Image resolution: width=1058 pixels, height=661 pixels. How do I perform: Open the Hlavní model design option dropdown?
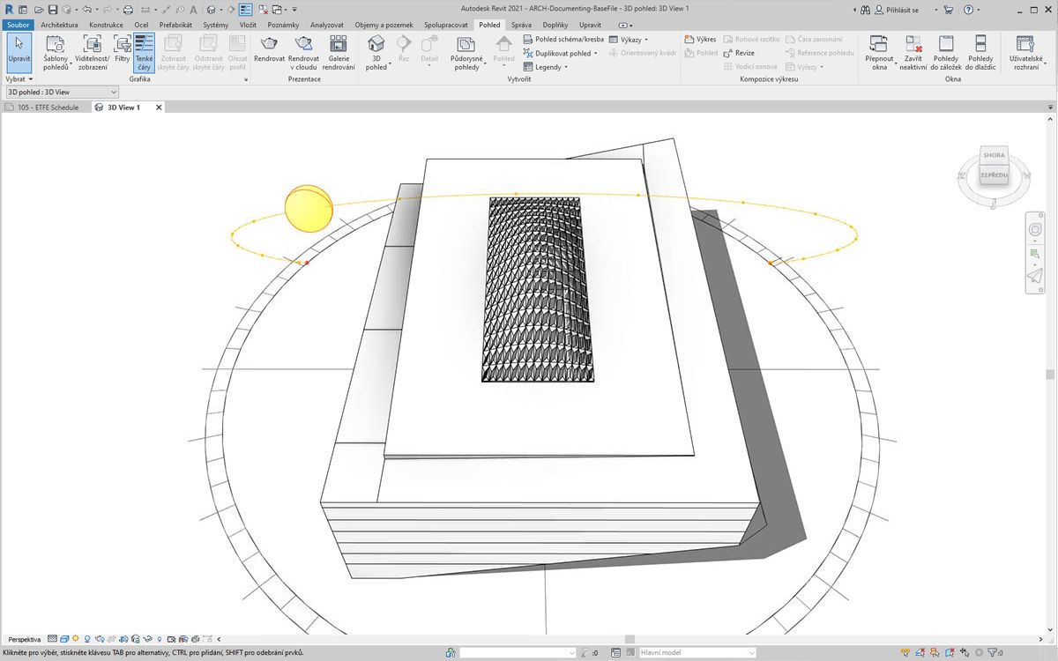point(697,653)
